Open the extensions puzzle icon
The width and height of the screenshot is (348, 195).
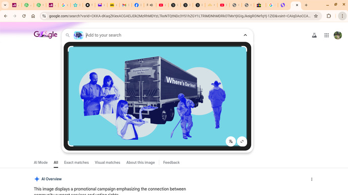click(x=329, y=16)
